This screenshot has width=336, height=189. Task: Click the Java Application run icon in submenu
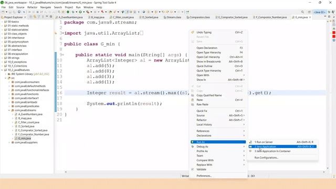pyautogui.click(x=250, y=146)
